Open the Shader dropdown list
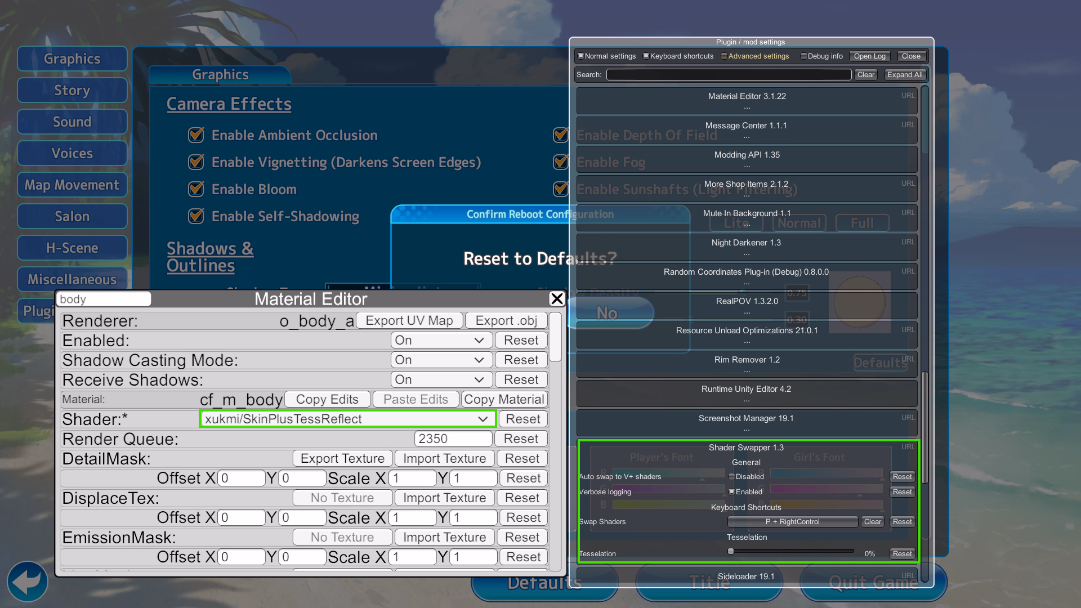This screenshot has width=1081, height=608. [347, 419]
